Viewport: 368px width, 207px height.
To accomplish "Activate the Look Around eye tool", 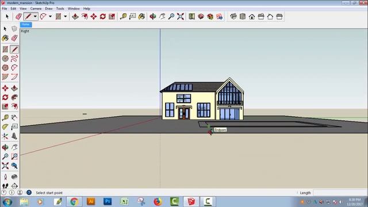I will 14,177.
